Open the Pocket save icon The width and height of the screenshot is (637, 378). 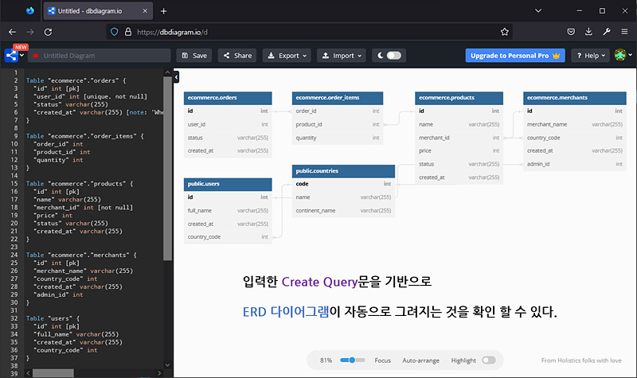coord(571,32)
